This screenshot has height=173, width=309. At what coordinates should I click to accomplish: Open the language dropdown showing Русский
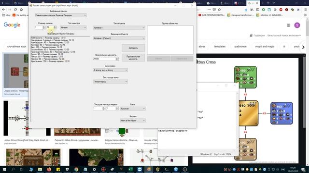pyautogui.click(x=133, y=109)
